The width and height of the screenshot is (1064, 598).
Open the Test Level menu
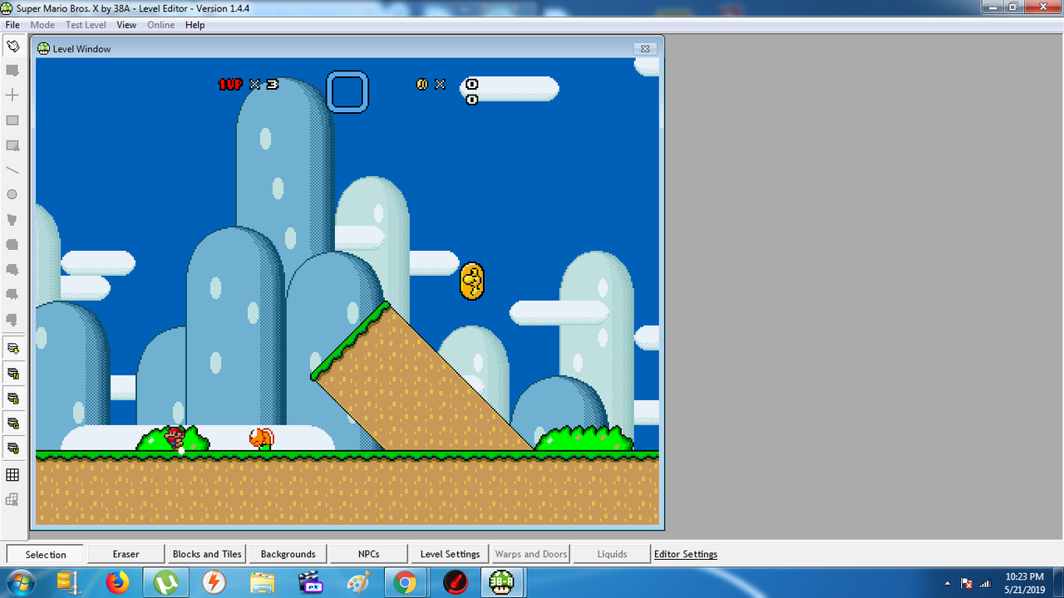(x=86, y=25)
